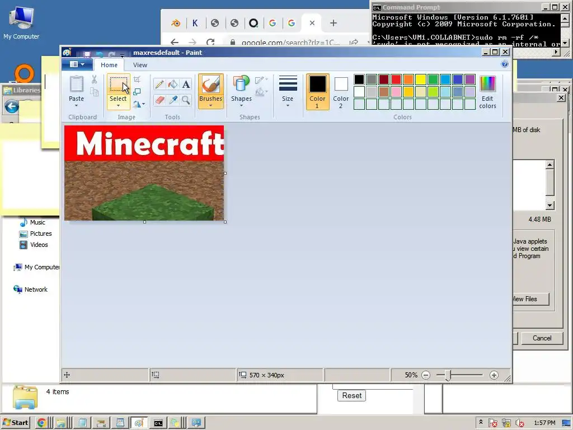Open the Shape outline dropdown

[261, 80]
